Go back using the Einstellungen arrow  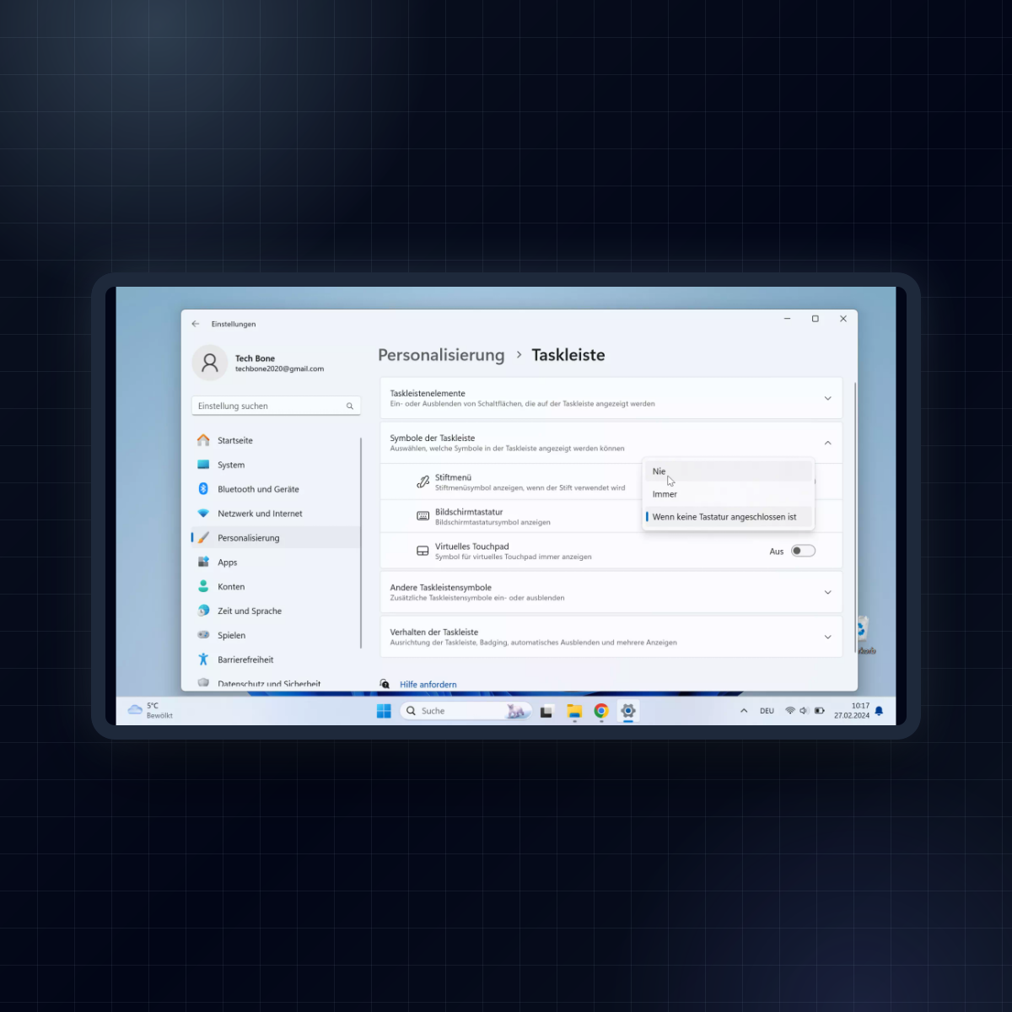(x=196, y=324)
